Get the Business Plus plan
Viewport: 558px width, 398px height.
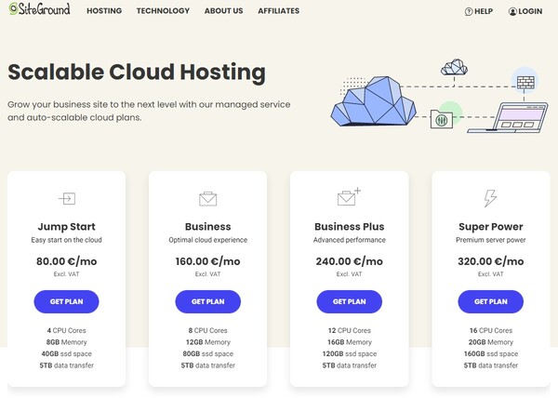pyautogui.click(x=349, y=301)
